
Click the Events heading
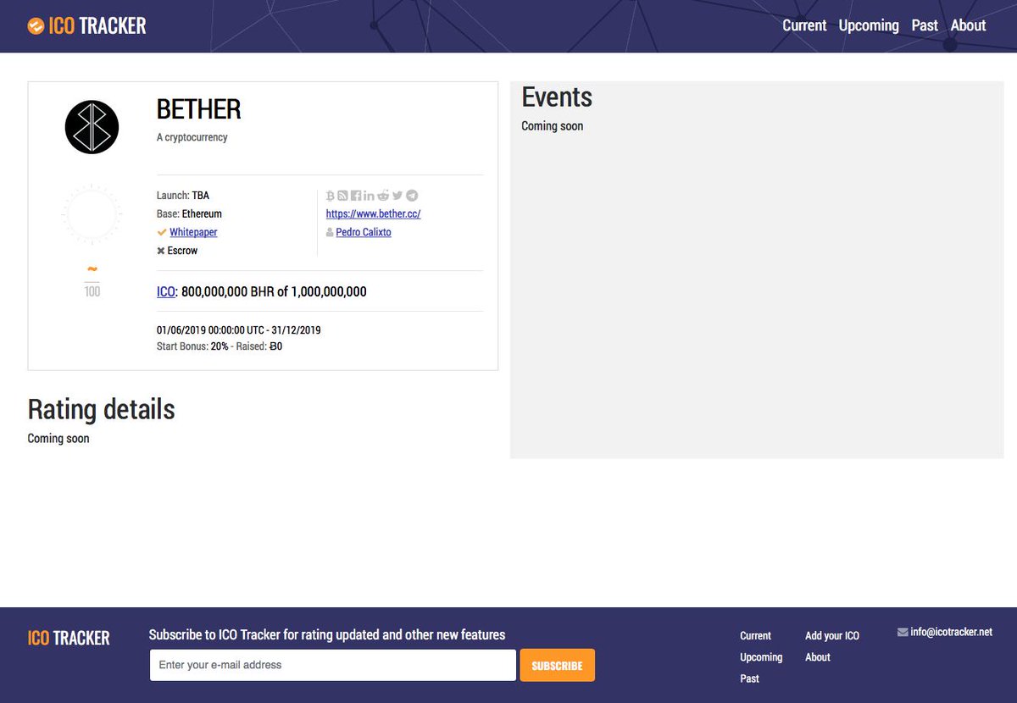click(557, 97)
